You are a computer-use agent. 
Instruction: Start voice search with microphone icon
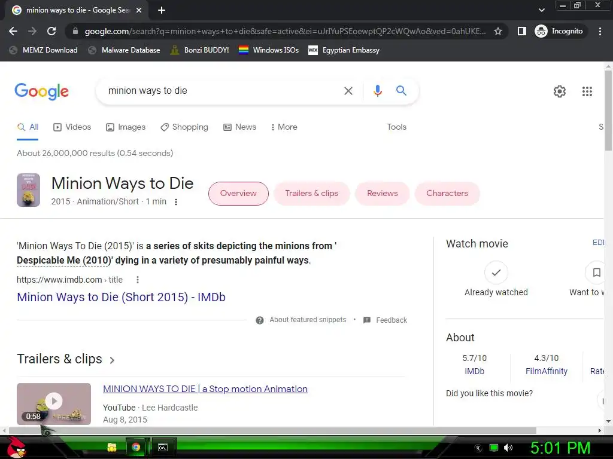377,91
